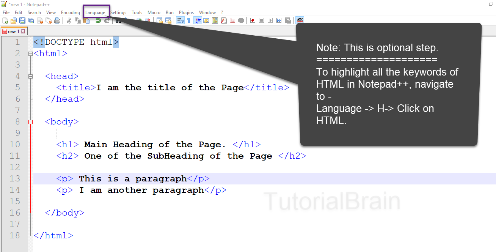
Task: Save the document using Save icon
Action: tap(22, 20)
